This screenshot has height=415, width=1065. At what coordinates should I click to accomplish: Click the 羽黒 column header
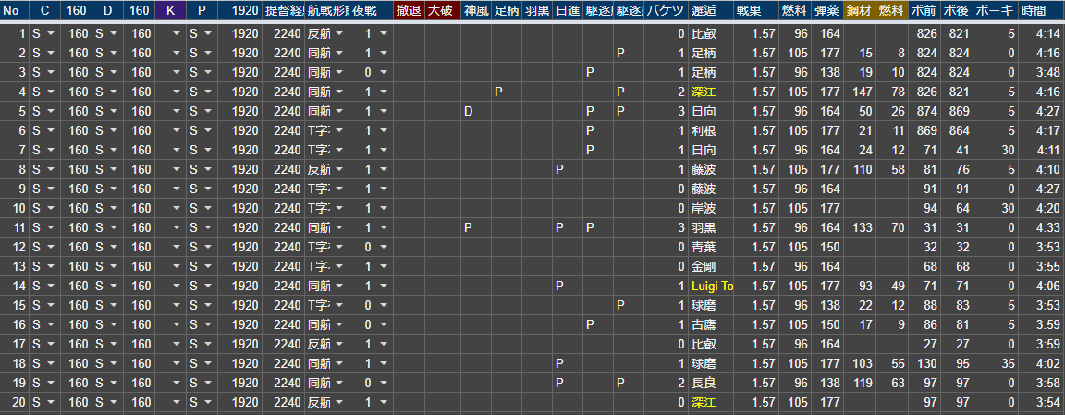[537, 10]
